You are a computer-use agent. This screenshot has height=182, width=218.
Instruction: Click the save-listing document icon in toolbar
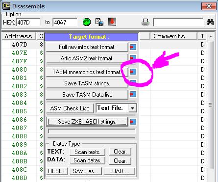click(99, 22)
